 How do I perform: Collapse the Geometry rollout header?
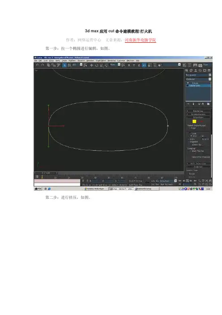pos(198,167)
